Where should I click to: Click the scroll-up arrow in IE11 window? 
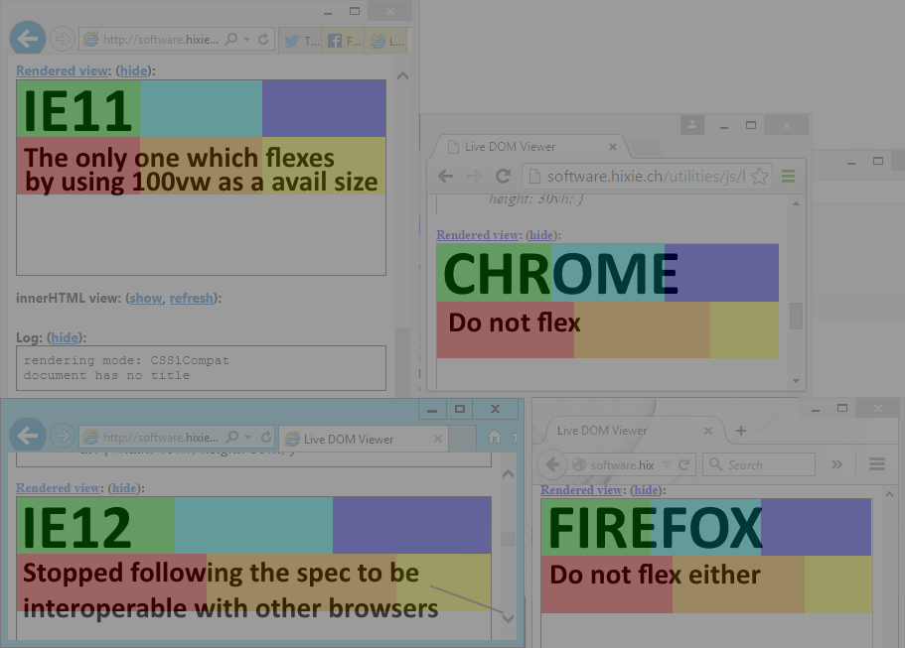[403, 76]
